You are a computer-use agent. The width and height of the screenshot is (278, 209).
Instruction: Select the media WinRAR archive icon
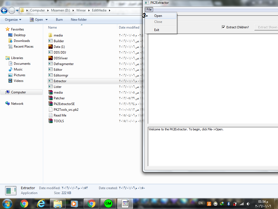click(x=50, y=92)
